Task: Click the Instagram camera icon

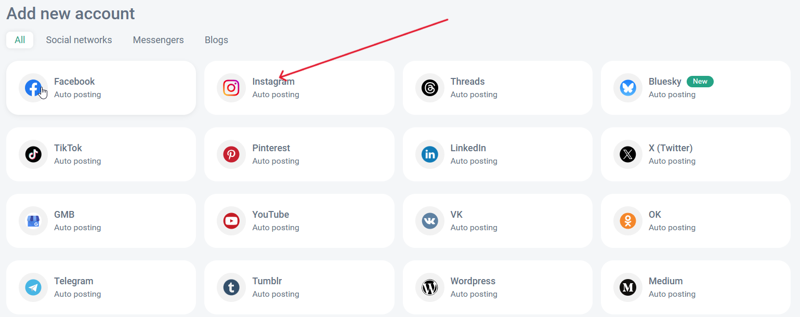Action: (x=231, y=88)
